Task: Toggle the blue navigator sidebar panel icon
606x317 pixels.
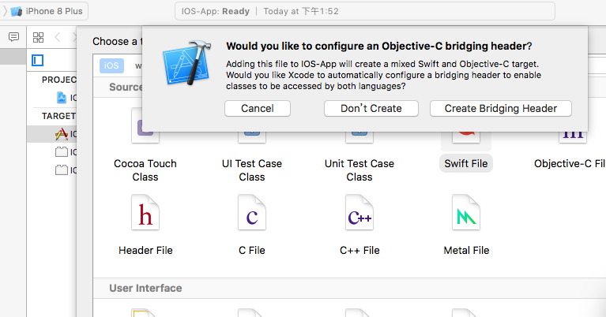Action: click(x=37, y=60)
